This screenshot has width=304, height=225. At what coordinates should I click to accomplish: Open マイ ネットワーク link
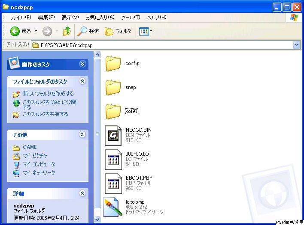[39, 173]
